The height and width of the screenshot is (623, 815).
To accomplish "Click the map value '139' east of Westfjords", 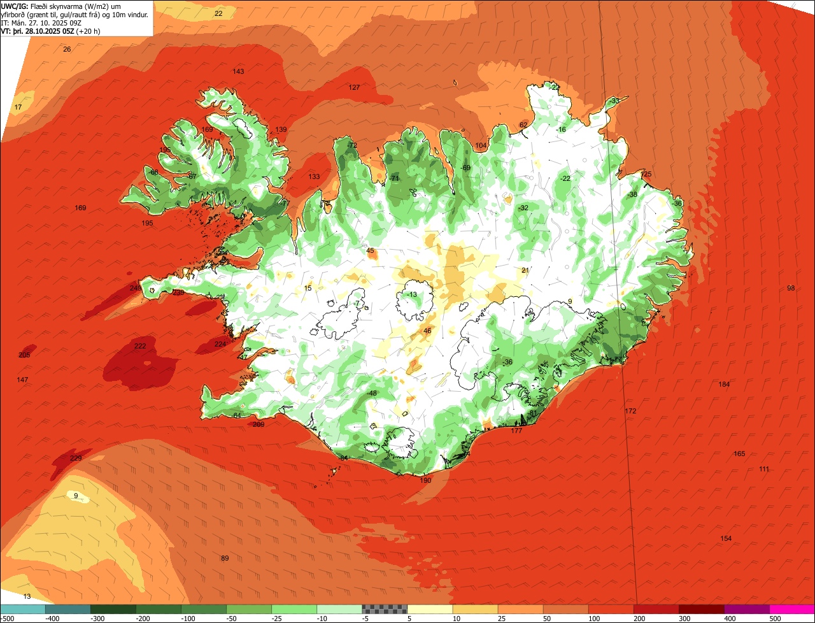I will point(281,129).
